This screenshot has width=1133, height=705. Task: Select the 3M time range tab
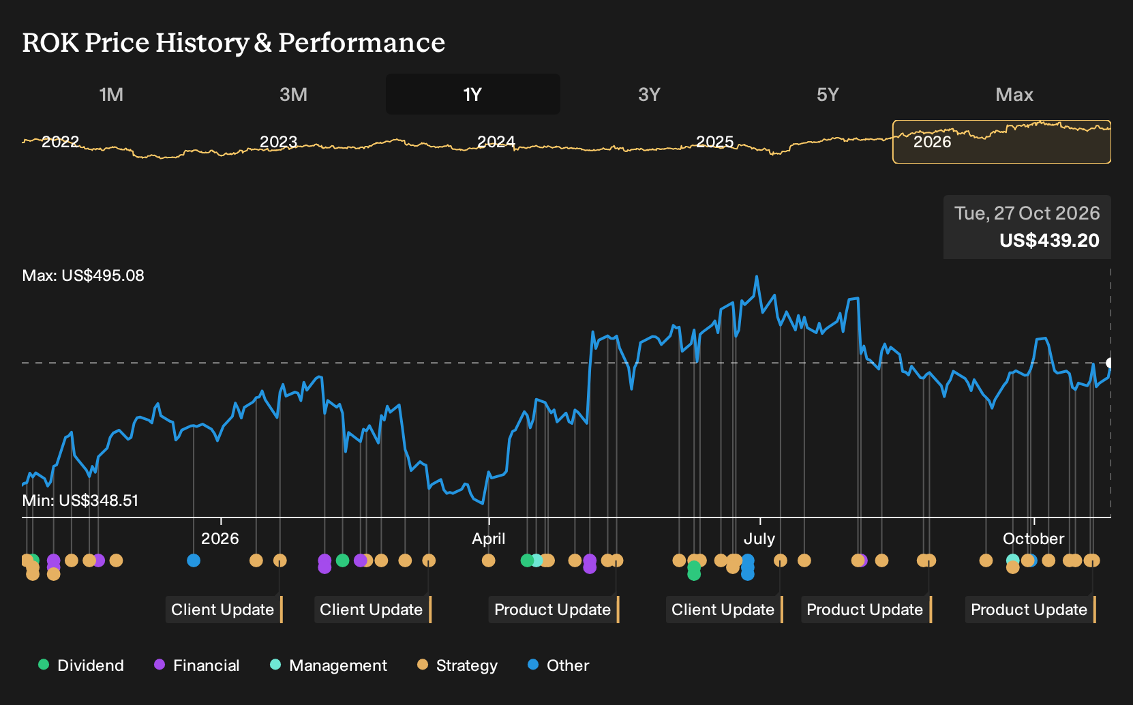(x=293, y=94)
